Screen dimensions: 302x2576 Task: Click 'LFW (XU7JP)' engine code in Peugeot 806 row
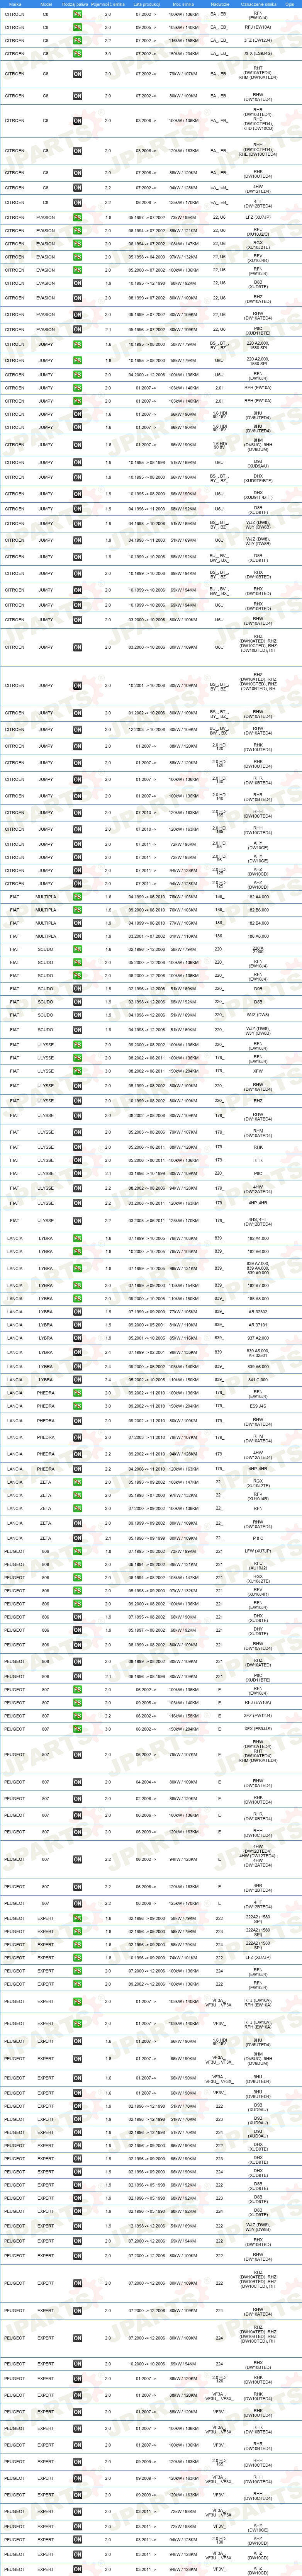pyautogui.click(x=258, y=1551)
